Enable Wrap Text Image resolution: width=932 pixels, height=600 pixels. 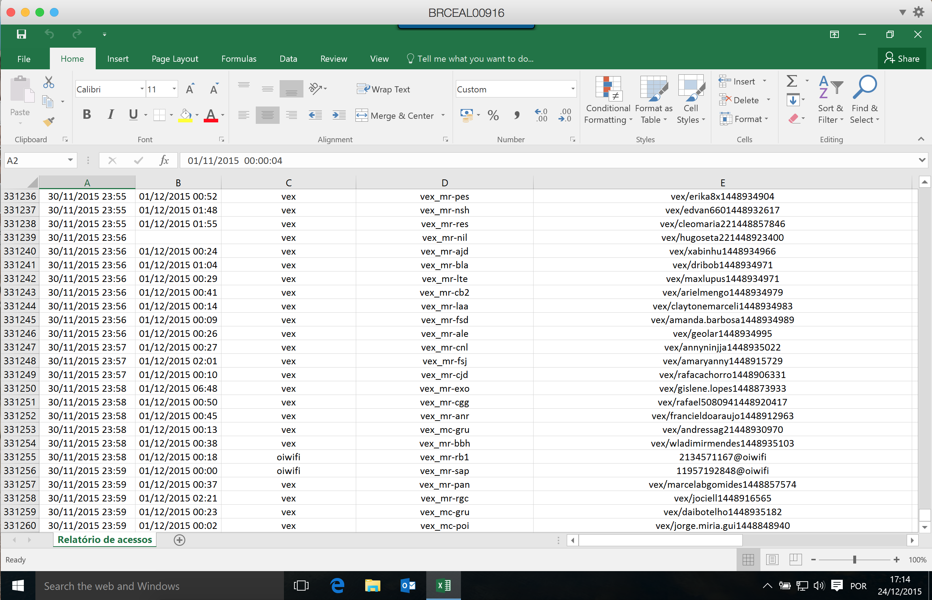[384, 89]
